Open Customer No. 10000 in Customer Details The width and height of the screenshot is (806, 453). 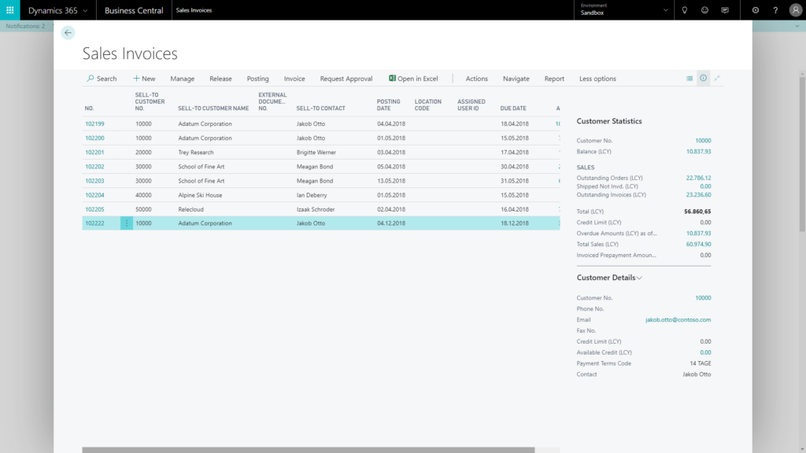(703, 298)
